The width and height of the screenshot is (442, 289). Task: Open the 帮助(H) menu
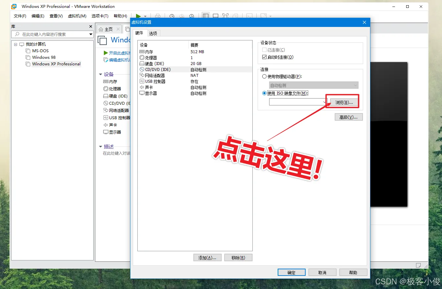(120, 16)
